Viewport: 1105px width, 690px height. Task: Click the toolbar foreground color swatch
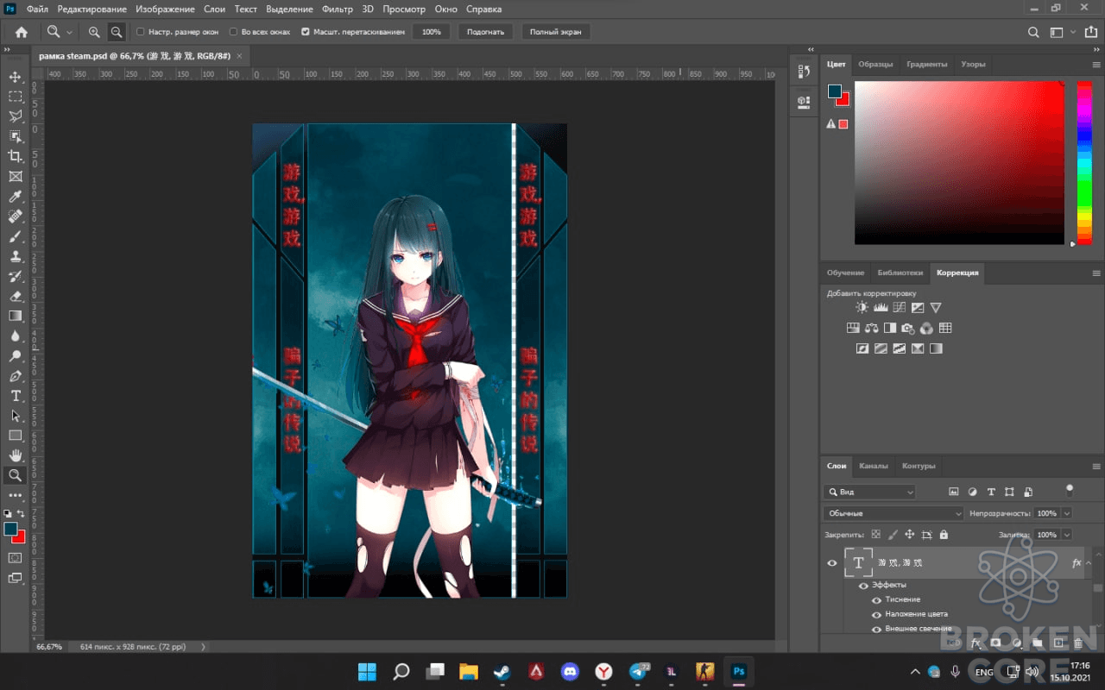coord(10,529)
